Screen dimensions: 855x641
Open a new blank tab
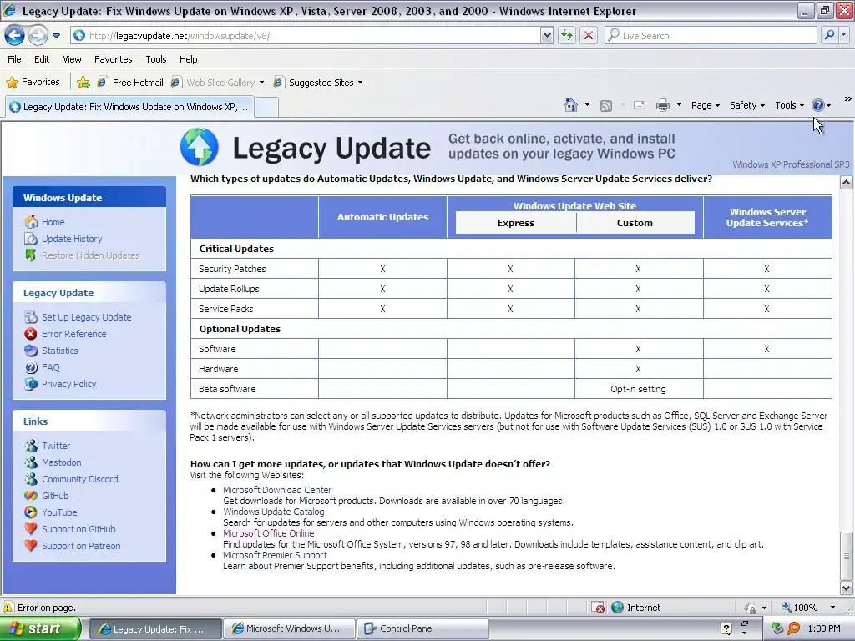(266, 108)
